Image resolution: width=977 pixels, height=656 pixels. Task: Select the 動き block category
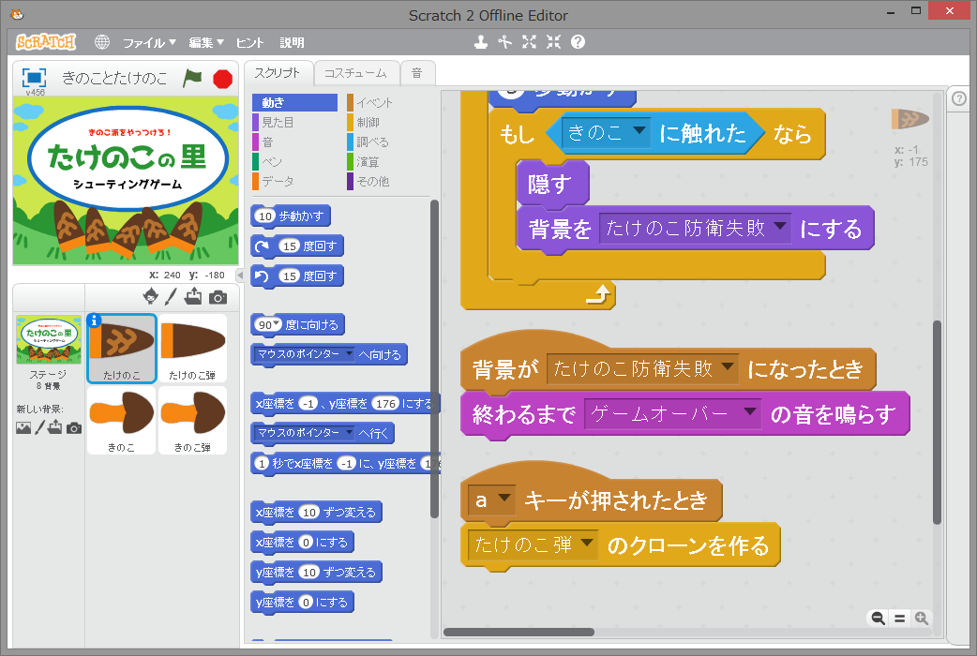click(x=294, y=102)
